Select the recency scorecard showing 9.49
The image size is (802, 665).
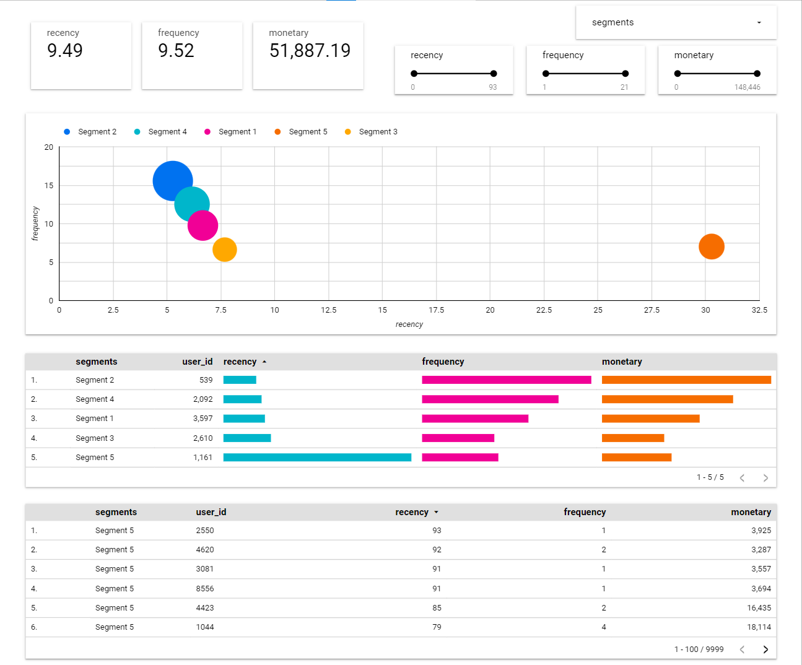(x=81, y=56)
